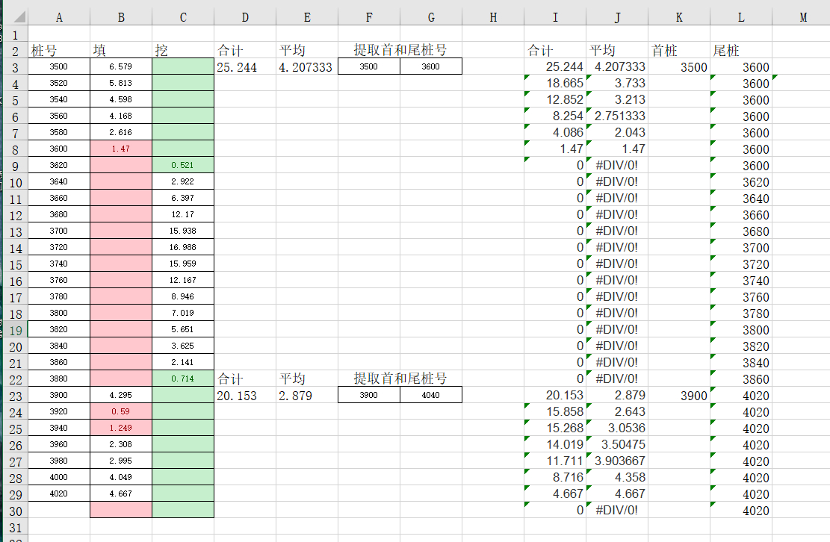
Task: Click cell E2 labeled 平均
Action: pyautogui.click(x=307, y=50)
